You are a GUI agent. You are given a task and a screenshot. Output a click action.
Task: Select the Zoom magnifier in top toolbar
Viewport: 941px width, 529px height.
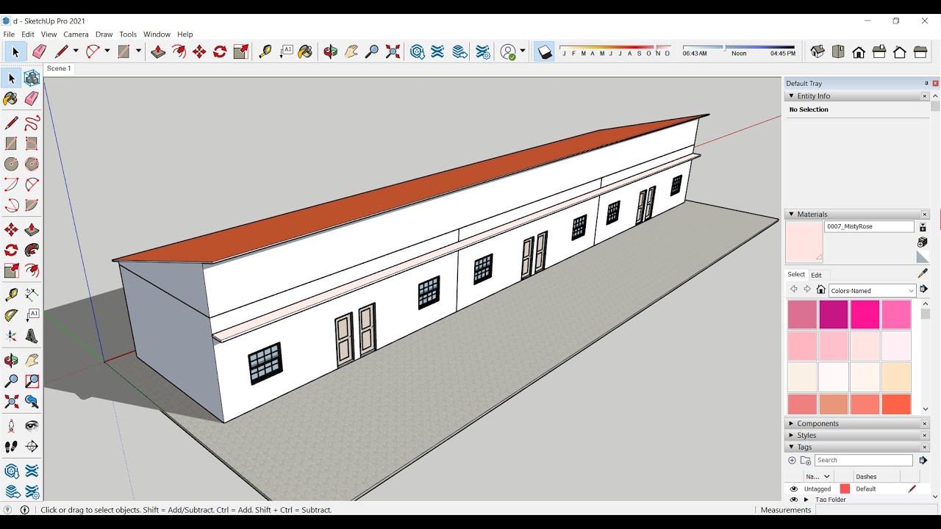[x=372, y=51]
